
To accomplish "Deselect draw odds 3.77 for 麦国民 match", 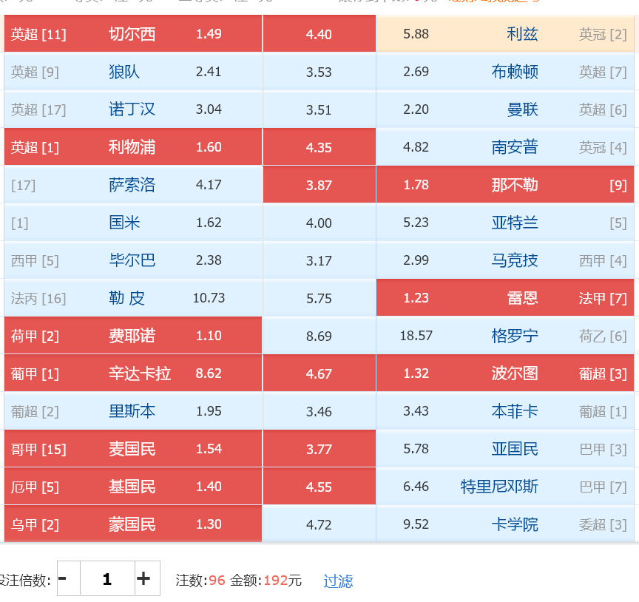I will point(319,449).
